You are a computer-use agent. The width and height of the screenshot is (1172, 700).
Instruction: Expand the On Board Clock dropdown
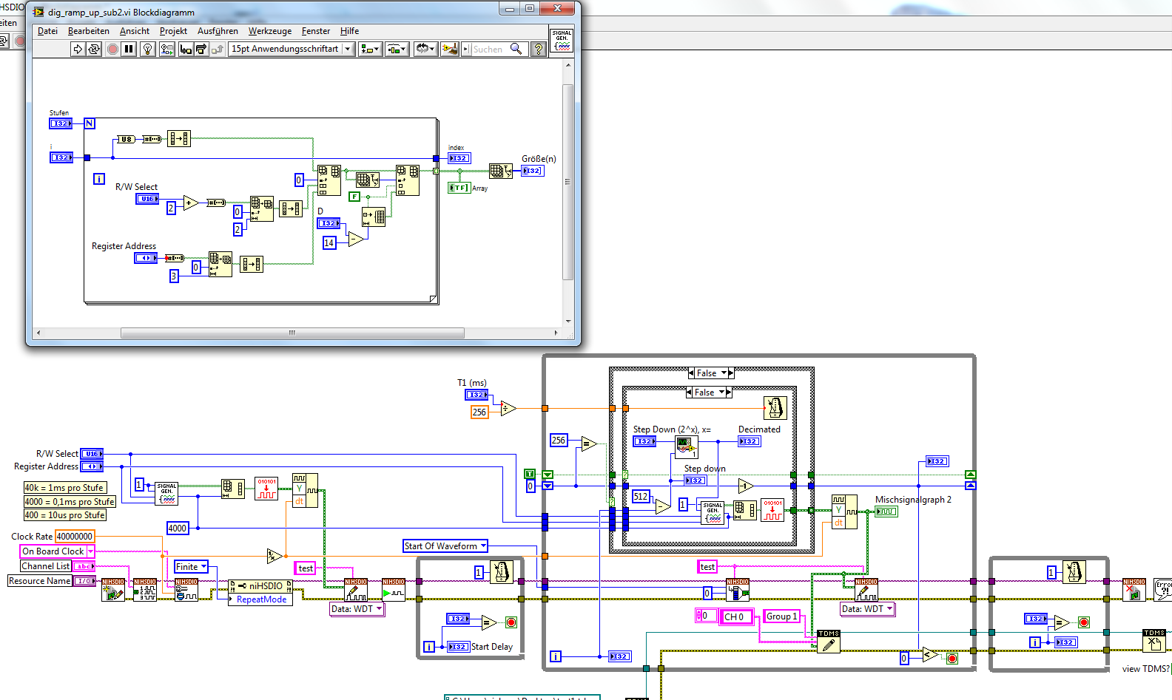tap(90, 551)
